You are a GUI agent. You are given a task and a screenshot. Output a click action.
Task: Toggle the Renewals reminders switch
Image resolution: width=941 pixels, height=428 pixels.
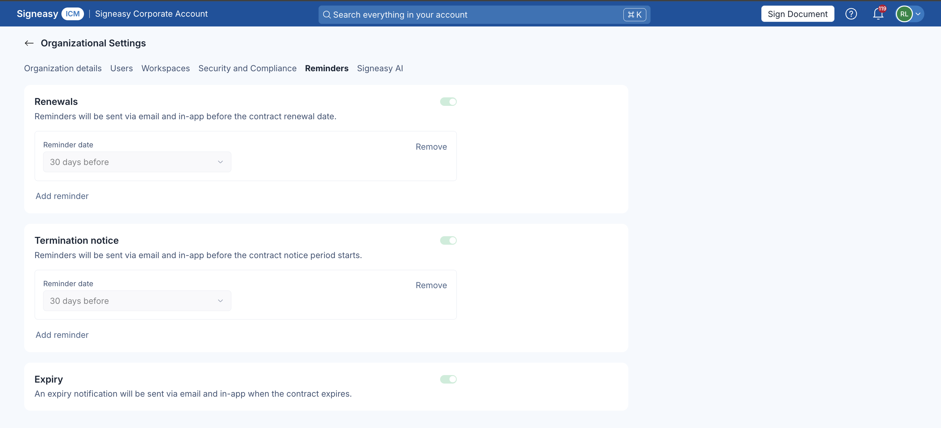click(448, 102)
